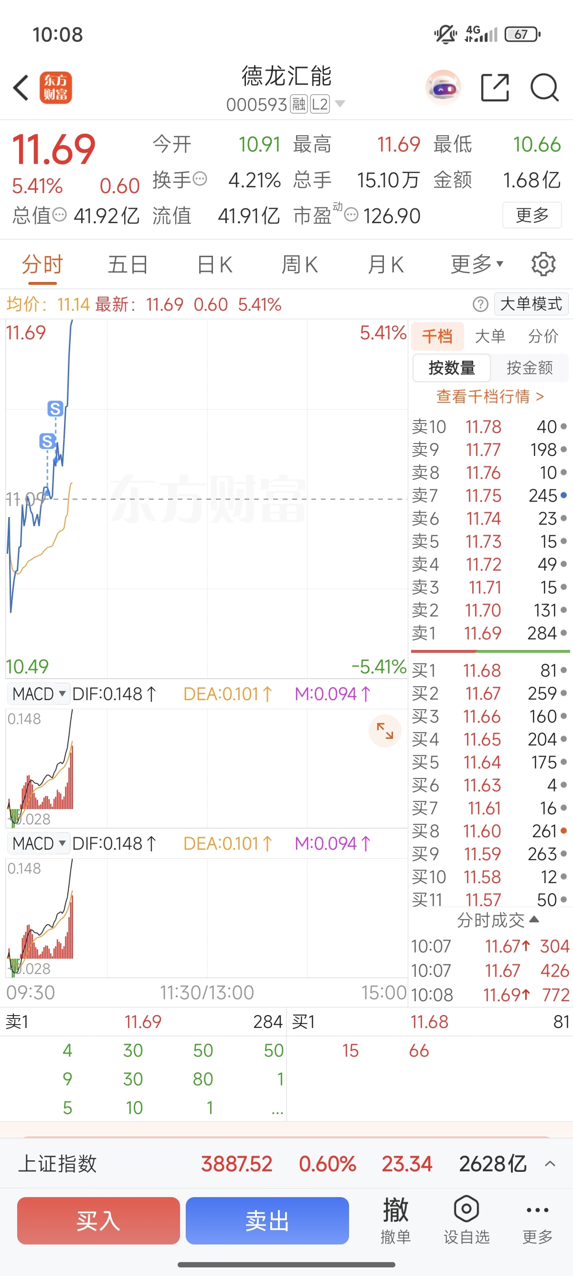Screen dimensions: 573x1276
Task: Tap buy 11 price 11.57
Action: (483, 899)
